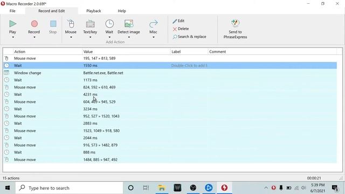Click the mouse icon of row 824, 592
The width and height of the screenshot is (345, 194).
(6, 87)
